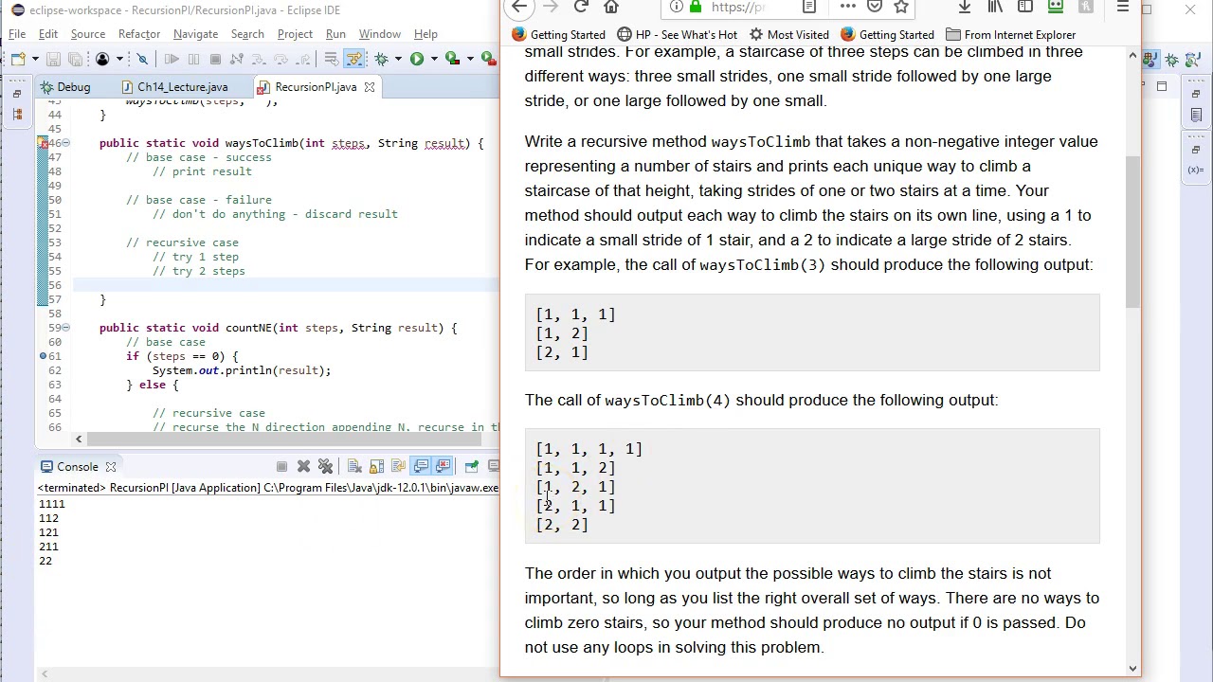Image resolution: width=1213 pixels, height=682 pixels.
Task: Open HP - See What's Hot bookmark
Action: coord(677,35)
